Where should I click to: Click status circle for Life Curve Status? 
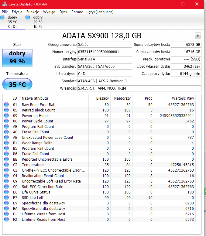pyautogui.click(x=6, y=192)
